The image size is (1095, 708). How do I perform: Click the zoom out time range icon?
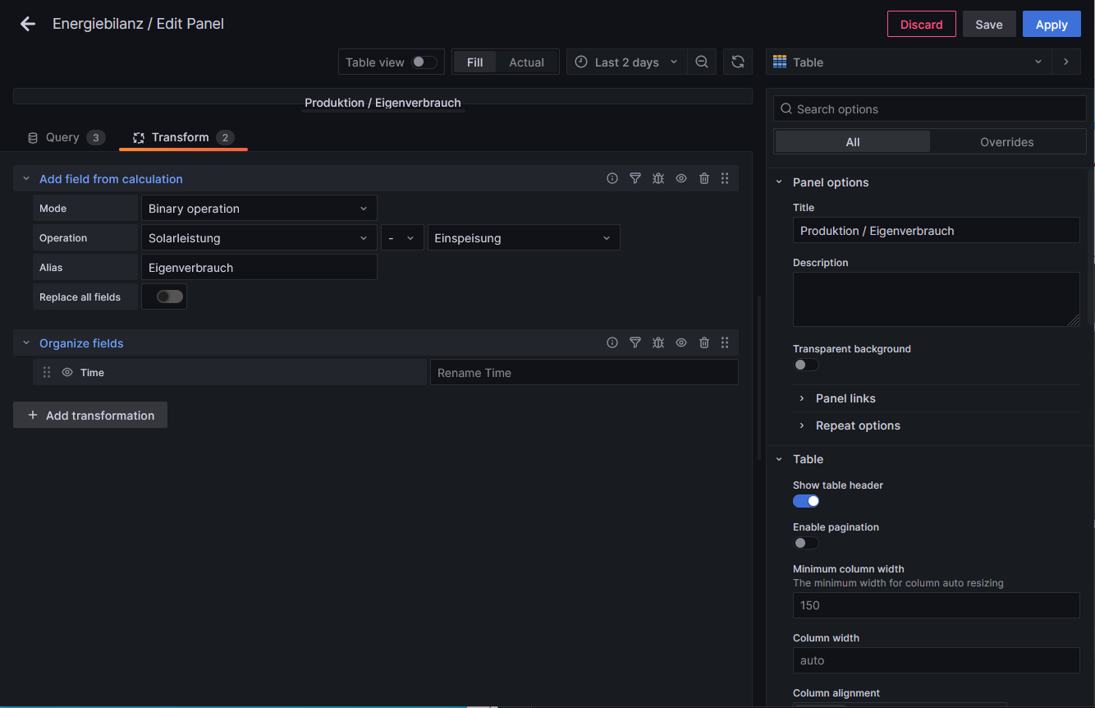tap(702, 62)
